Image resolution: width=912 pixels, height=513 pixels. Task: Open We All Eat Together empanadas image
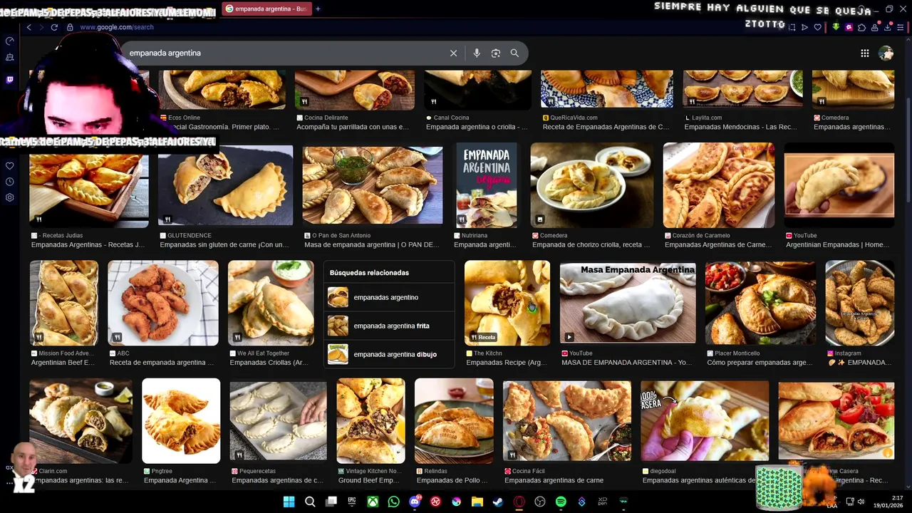[271, 303]
